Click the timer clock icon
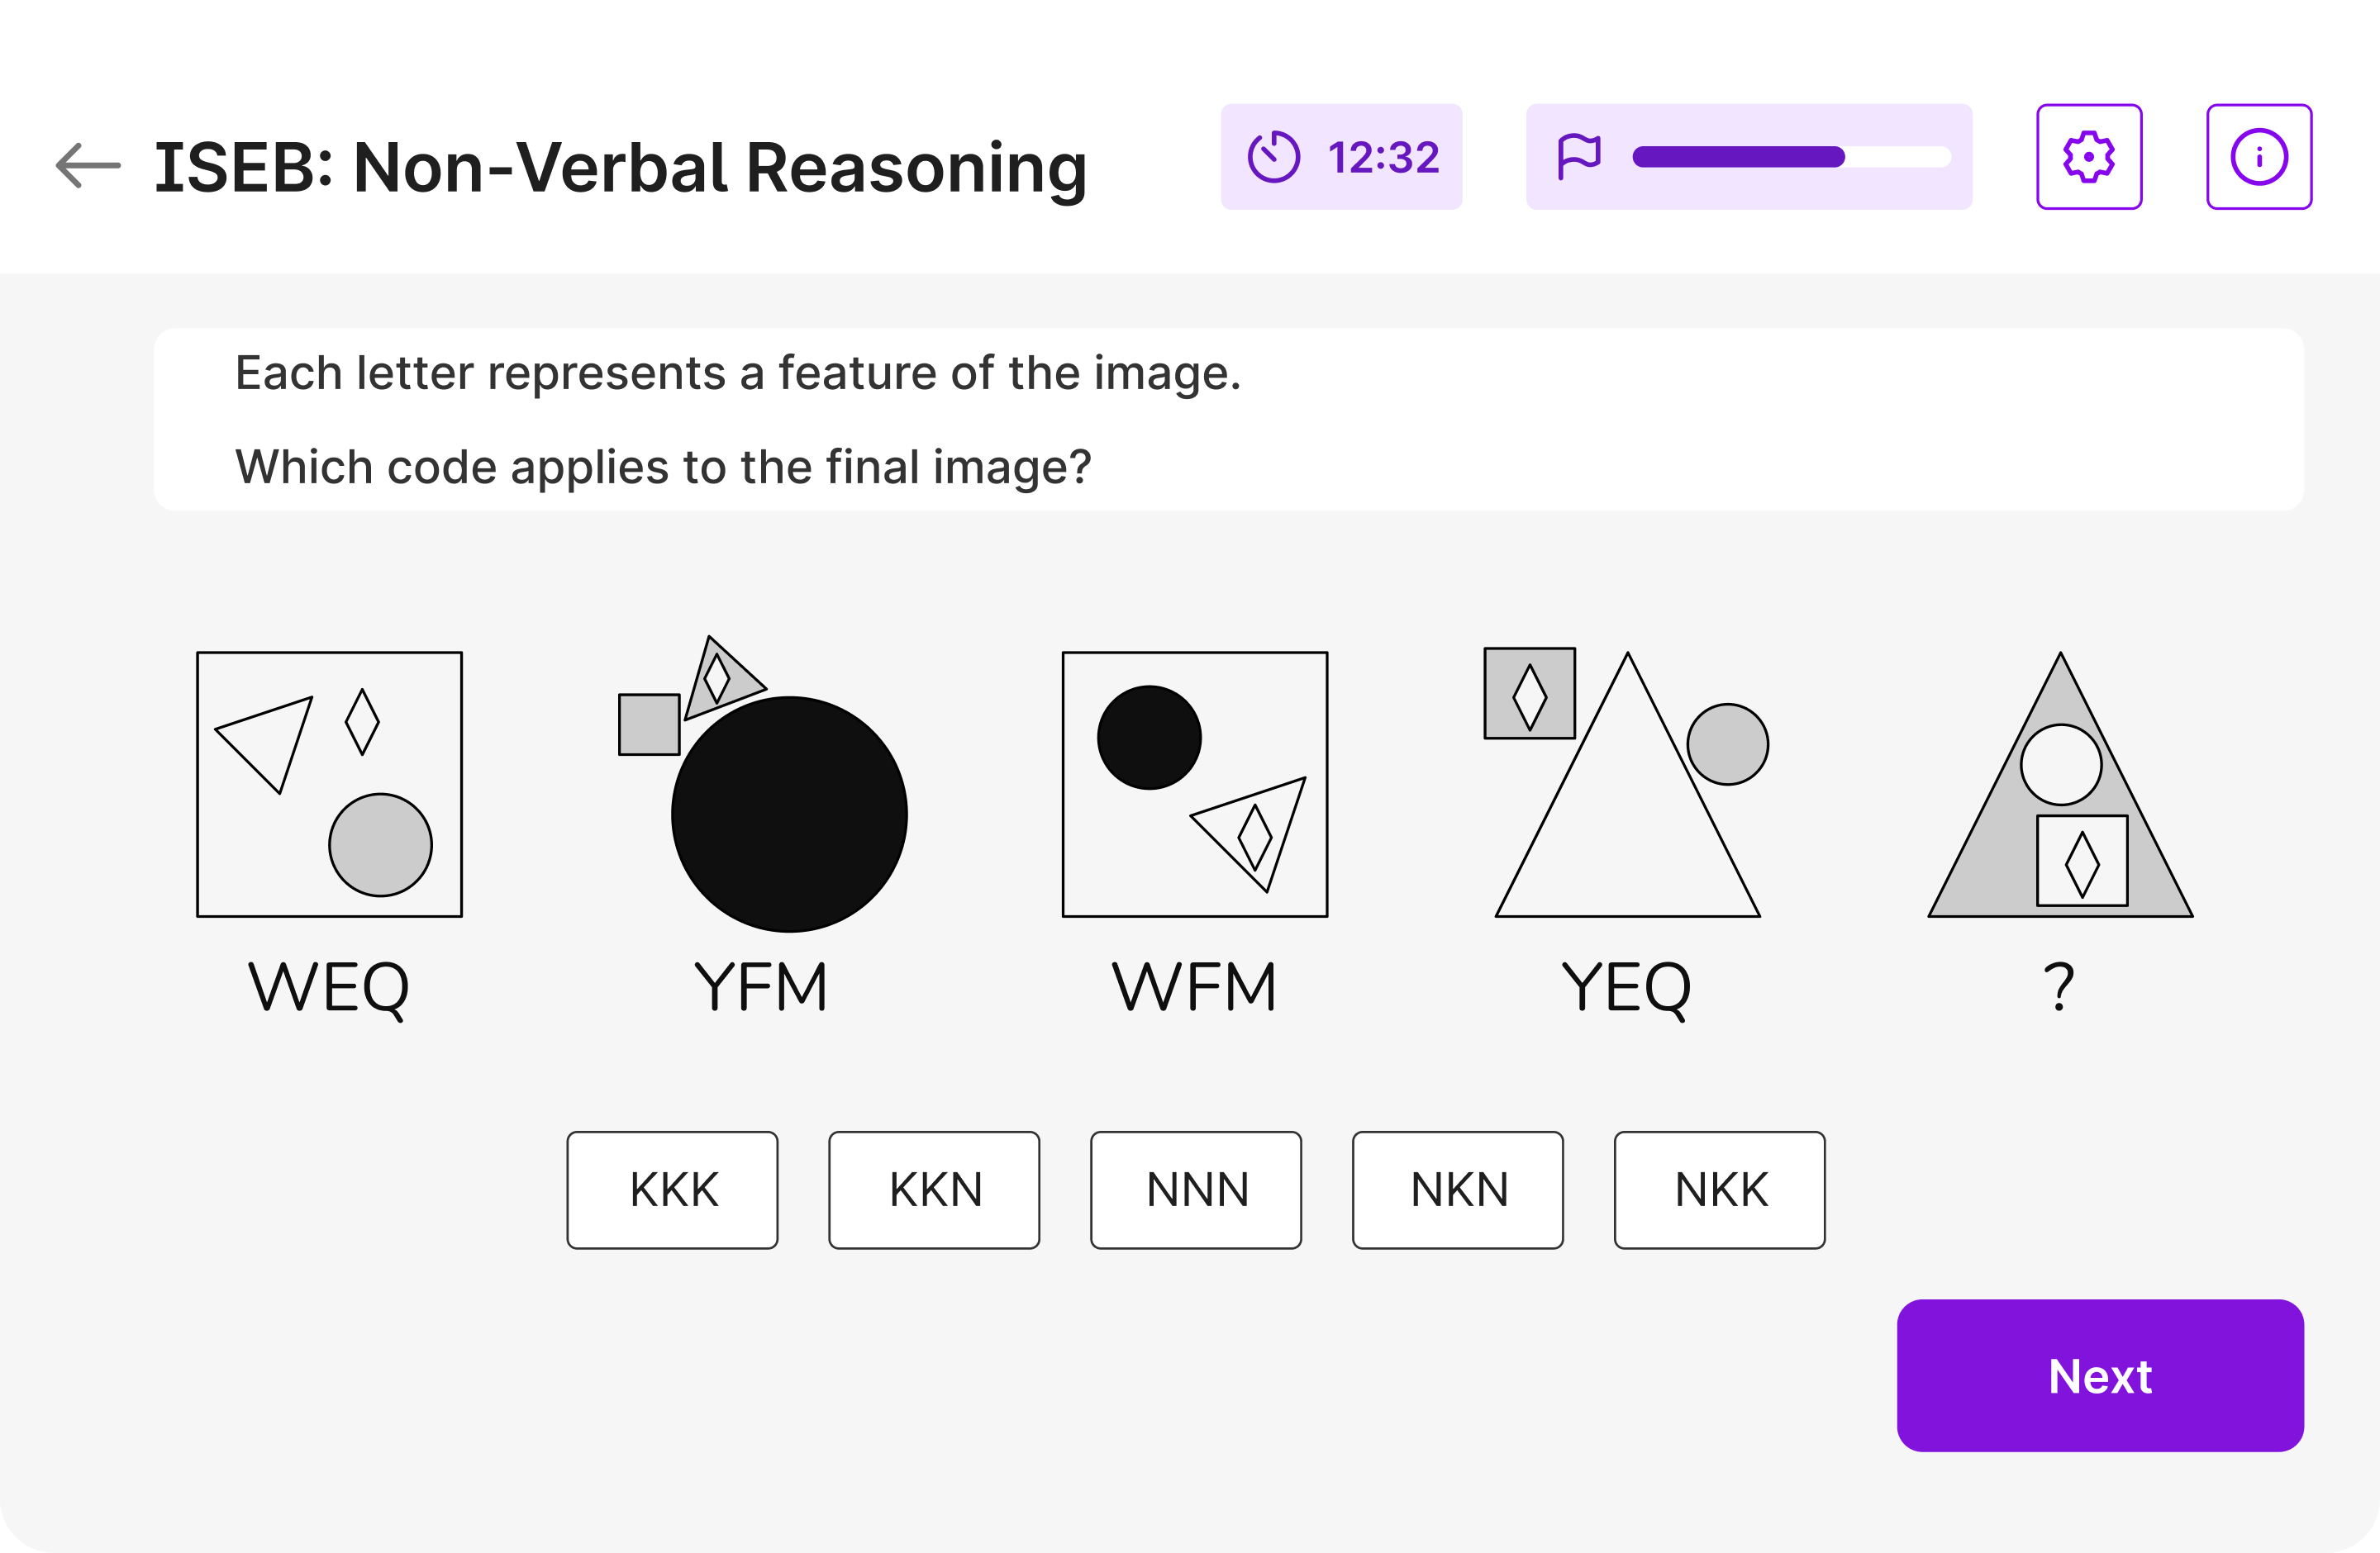Screen dimensions: 2380x1553 click(x=1273, y=157)
